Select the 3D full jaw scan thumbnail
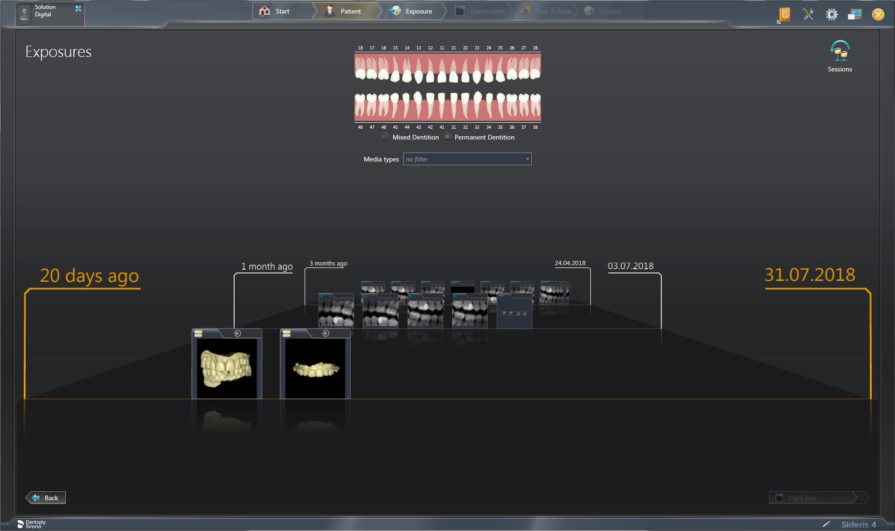 pyautogui.click(x=227, y=369)
